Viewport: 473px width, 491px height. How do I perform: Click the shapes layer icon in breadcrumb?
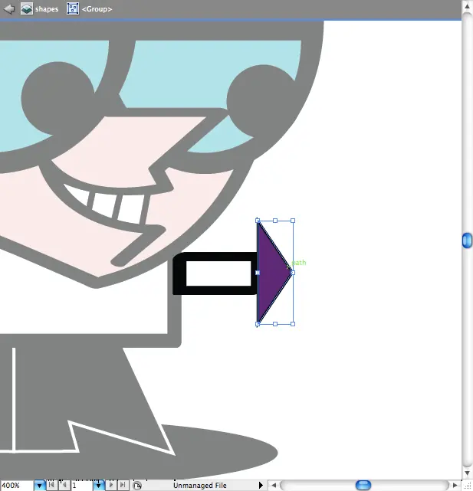26,8
